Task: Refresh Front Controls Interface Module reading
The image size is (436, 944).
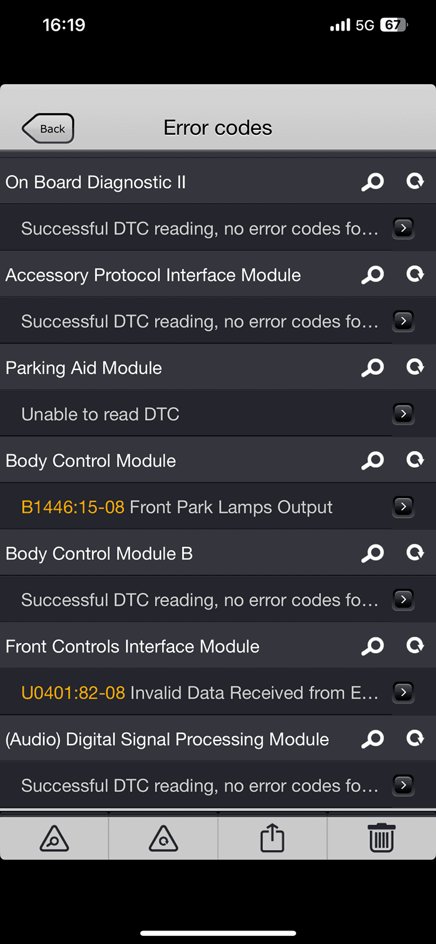Action: [x=415, y=645]
